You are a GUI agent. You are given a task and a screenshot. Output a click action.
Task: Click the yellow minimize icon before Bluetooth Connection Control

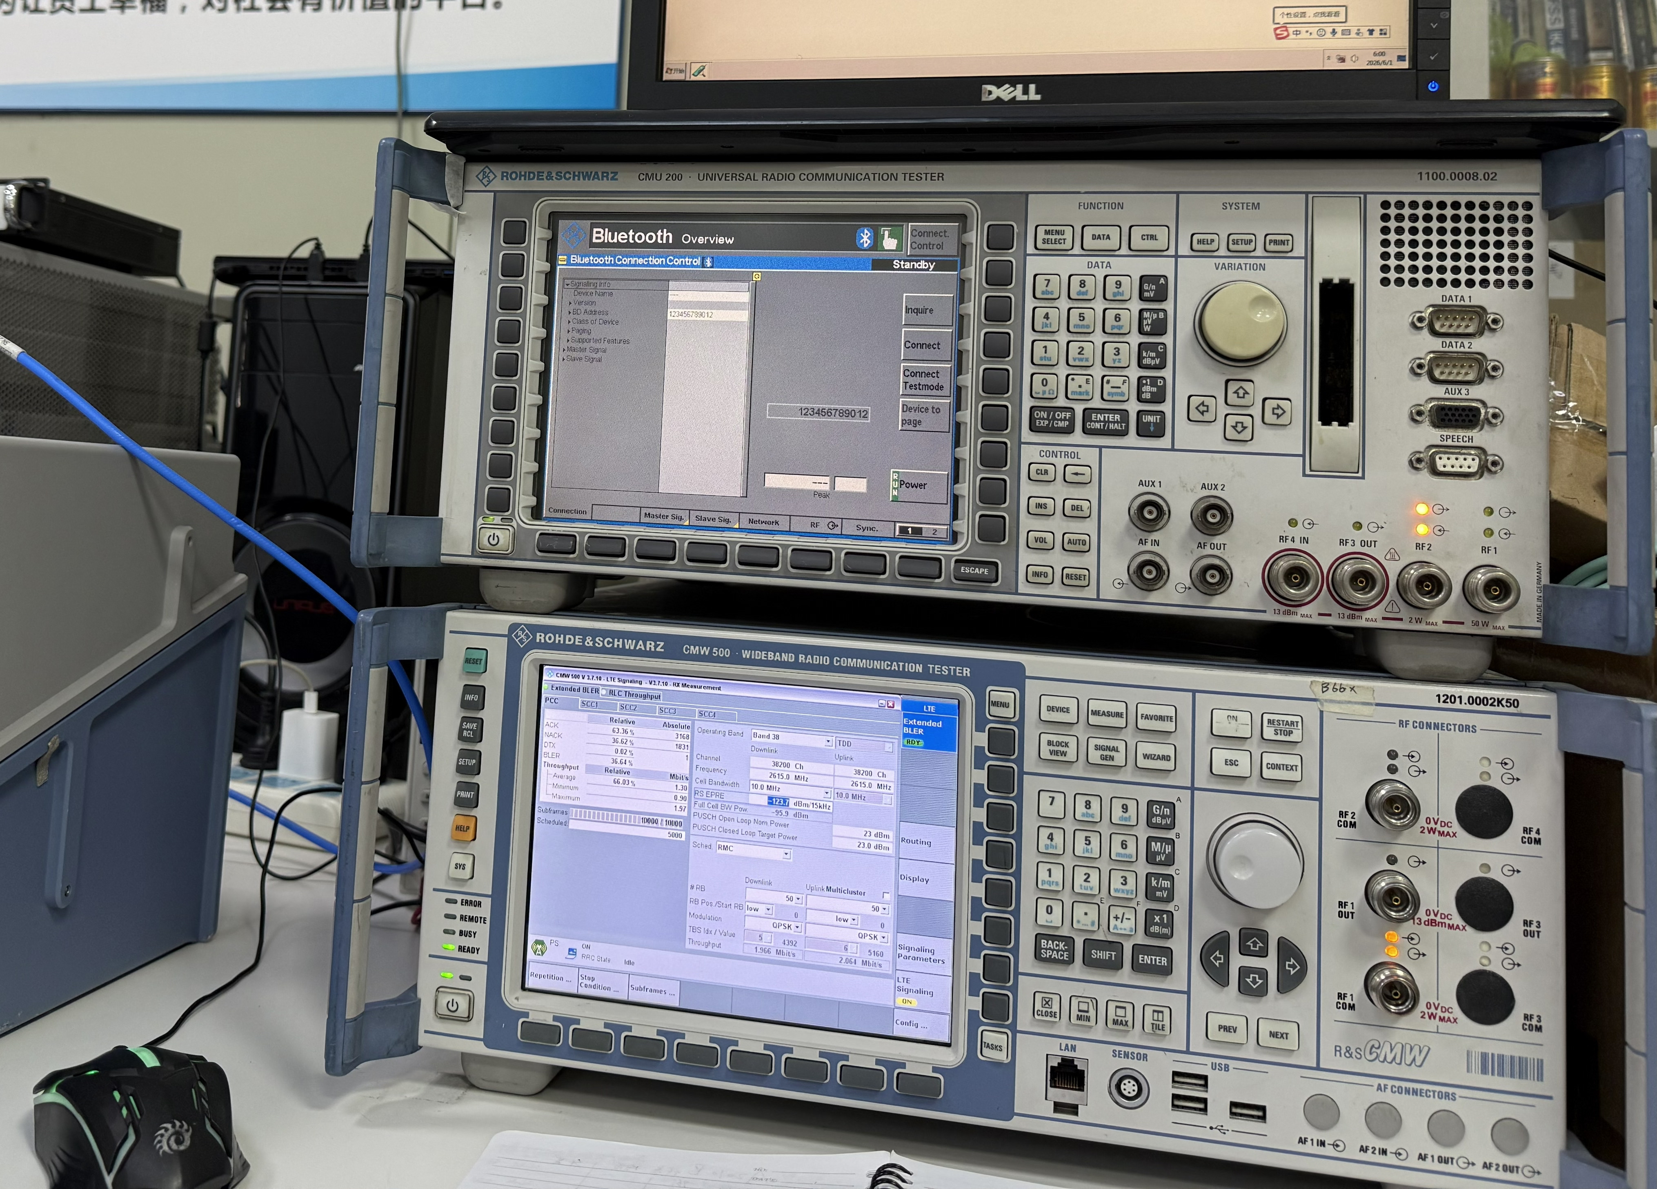pos(563,260)
